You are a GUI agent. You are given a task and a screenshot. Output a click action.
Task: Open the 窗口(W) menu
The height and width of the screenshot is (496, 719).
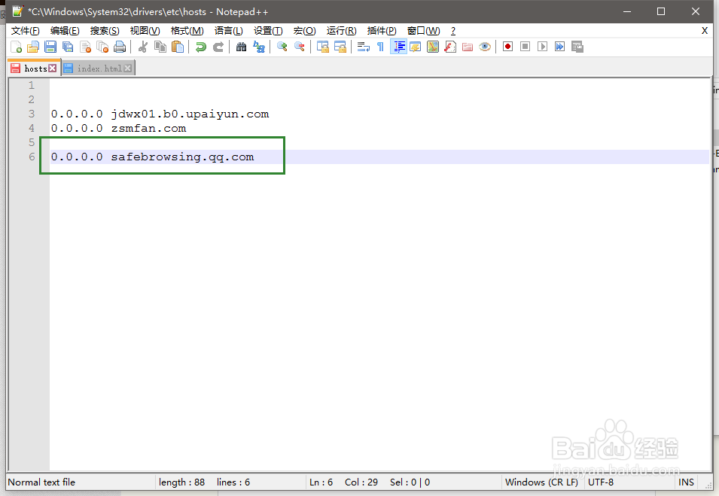(x=423, y=31)
